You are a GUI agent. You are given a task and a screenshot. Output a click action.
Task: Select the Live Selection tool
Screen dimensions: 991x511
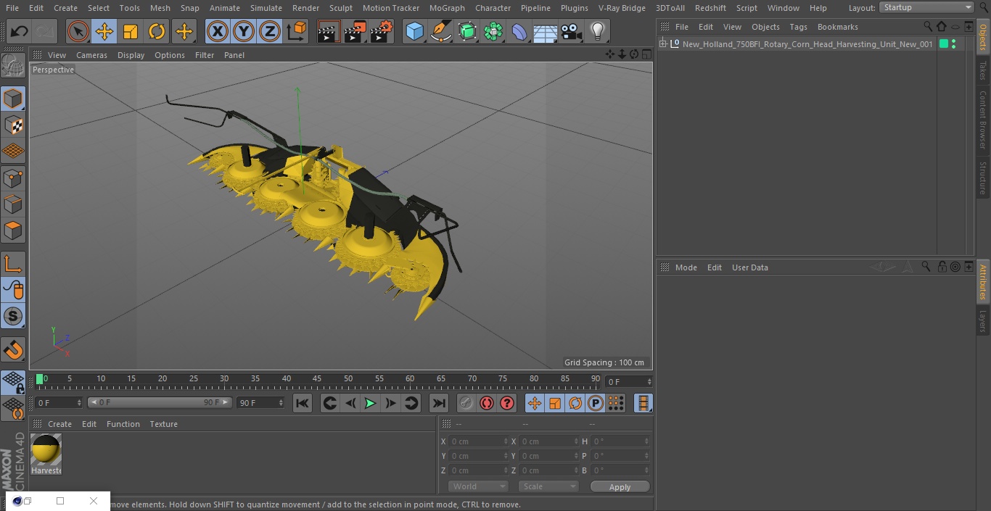78,31
